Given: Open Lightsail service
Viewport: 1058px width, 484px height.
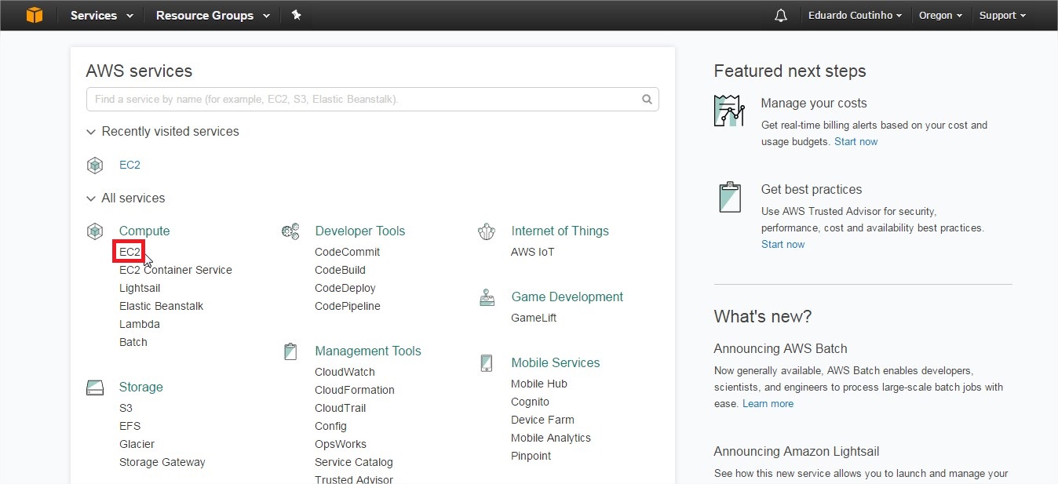Looking at the screenshot, I should [x=140, y=288].
